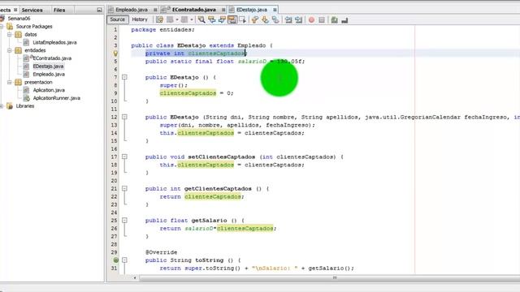
Task: Fold getSalario method at line 25
Action: (x=124, y=220)
